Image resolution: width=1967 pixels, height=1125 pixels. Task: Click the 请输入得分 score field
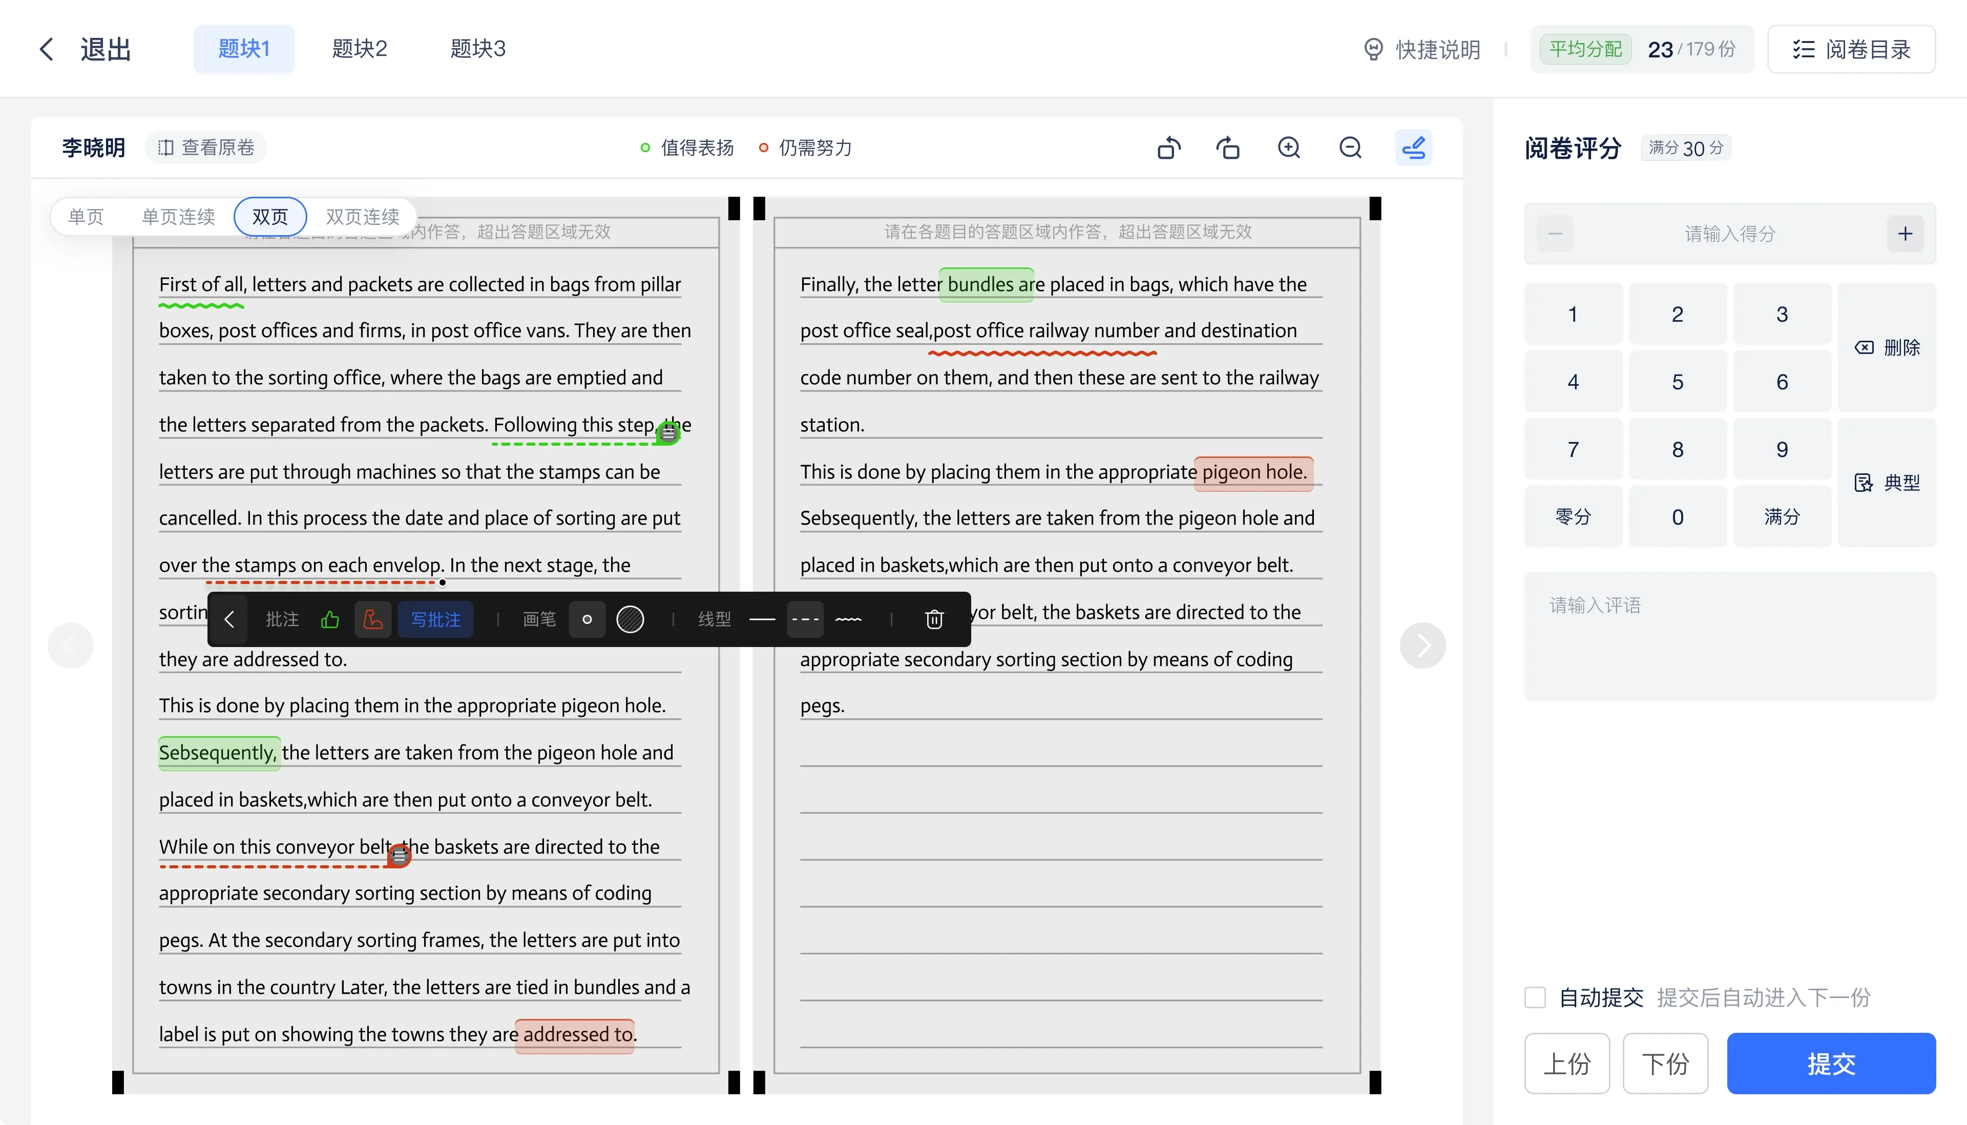1730,233
